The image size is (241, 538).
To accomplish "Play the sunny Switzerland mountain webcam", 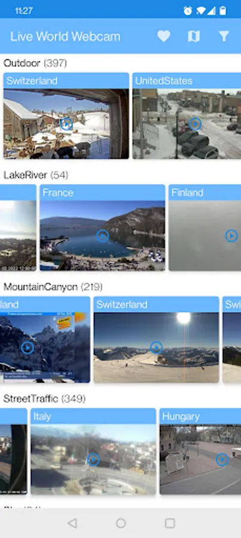I will pos(156,347).
